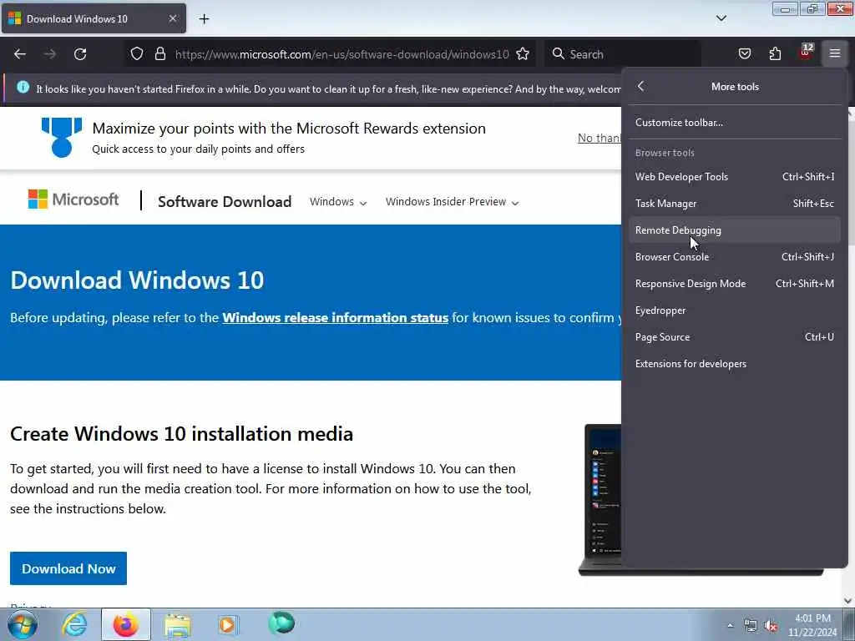Choose the Eyedropper tool
The height and width of the screenshot is (641, 855).
click(x=734, y=310)
